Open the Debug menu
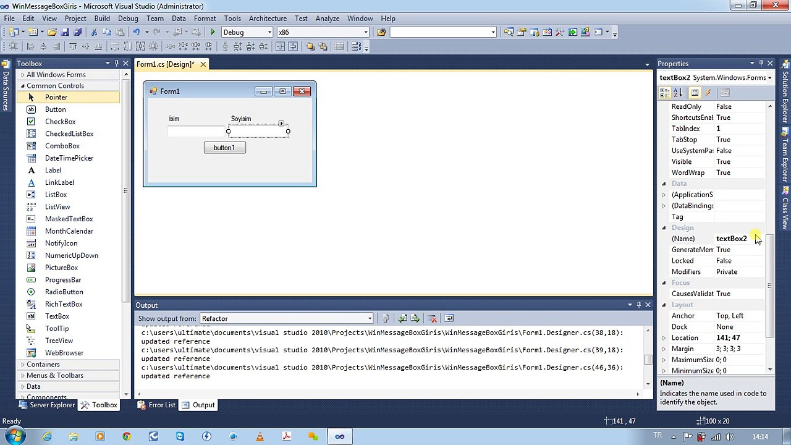 click(x=128, y=19)
